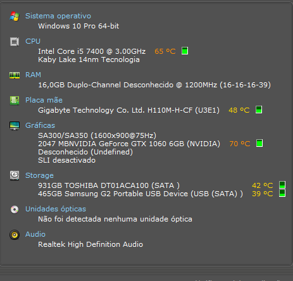Open the RAM section heading
Image resolution: width=293 pixels, height=281 pixels.
[x=33, y=75]
